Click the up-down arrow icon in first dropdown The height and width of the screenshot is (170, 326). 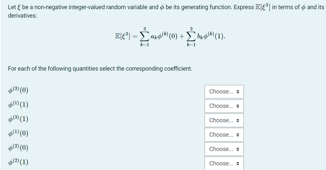point(238,92)
